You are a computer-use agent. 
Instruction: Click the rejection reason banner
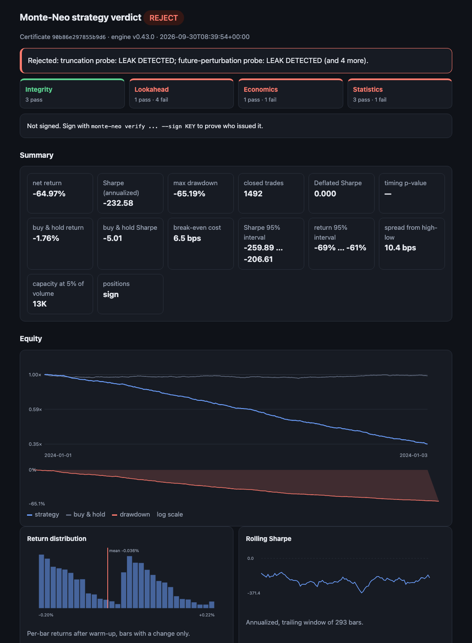click(236, 60)
